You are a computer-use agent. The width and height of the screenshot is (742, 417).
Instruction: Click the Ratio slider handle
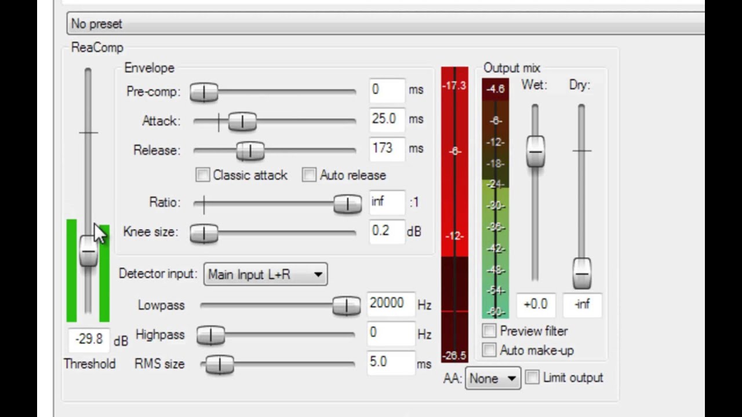pos(347,203)
